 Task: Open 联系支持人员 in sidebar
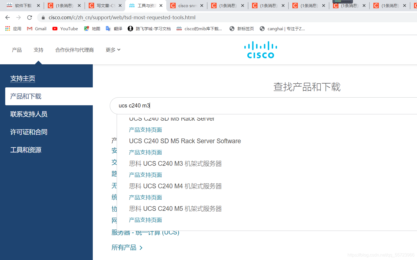29,114
